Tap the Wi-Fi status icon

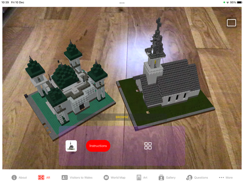click(228, 2)
